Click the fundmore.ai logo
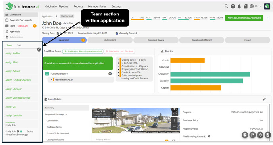Screen dimensions: 273x145 pyautogui.click(x=22, y=6)
